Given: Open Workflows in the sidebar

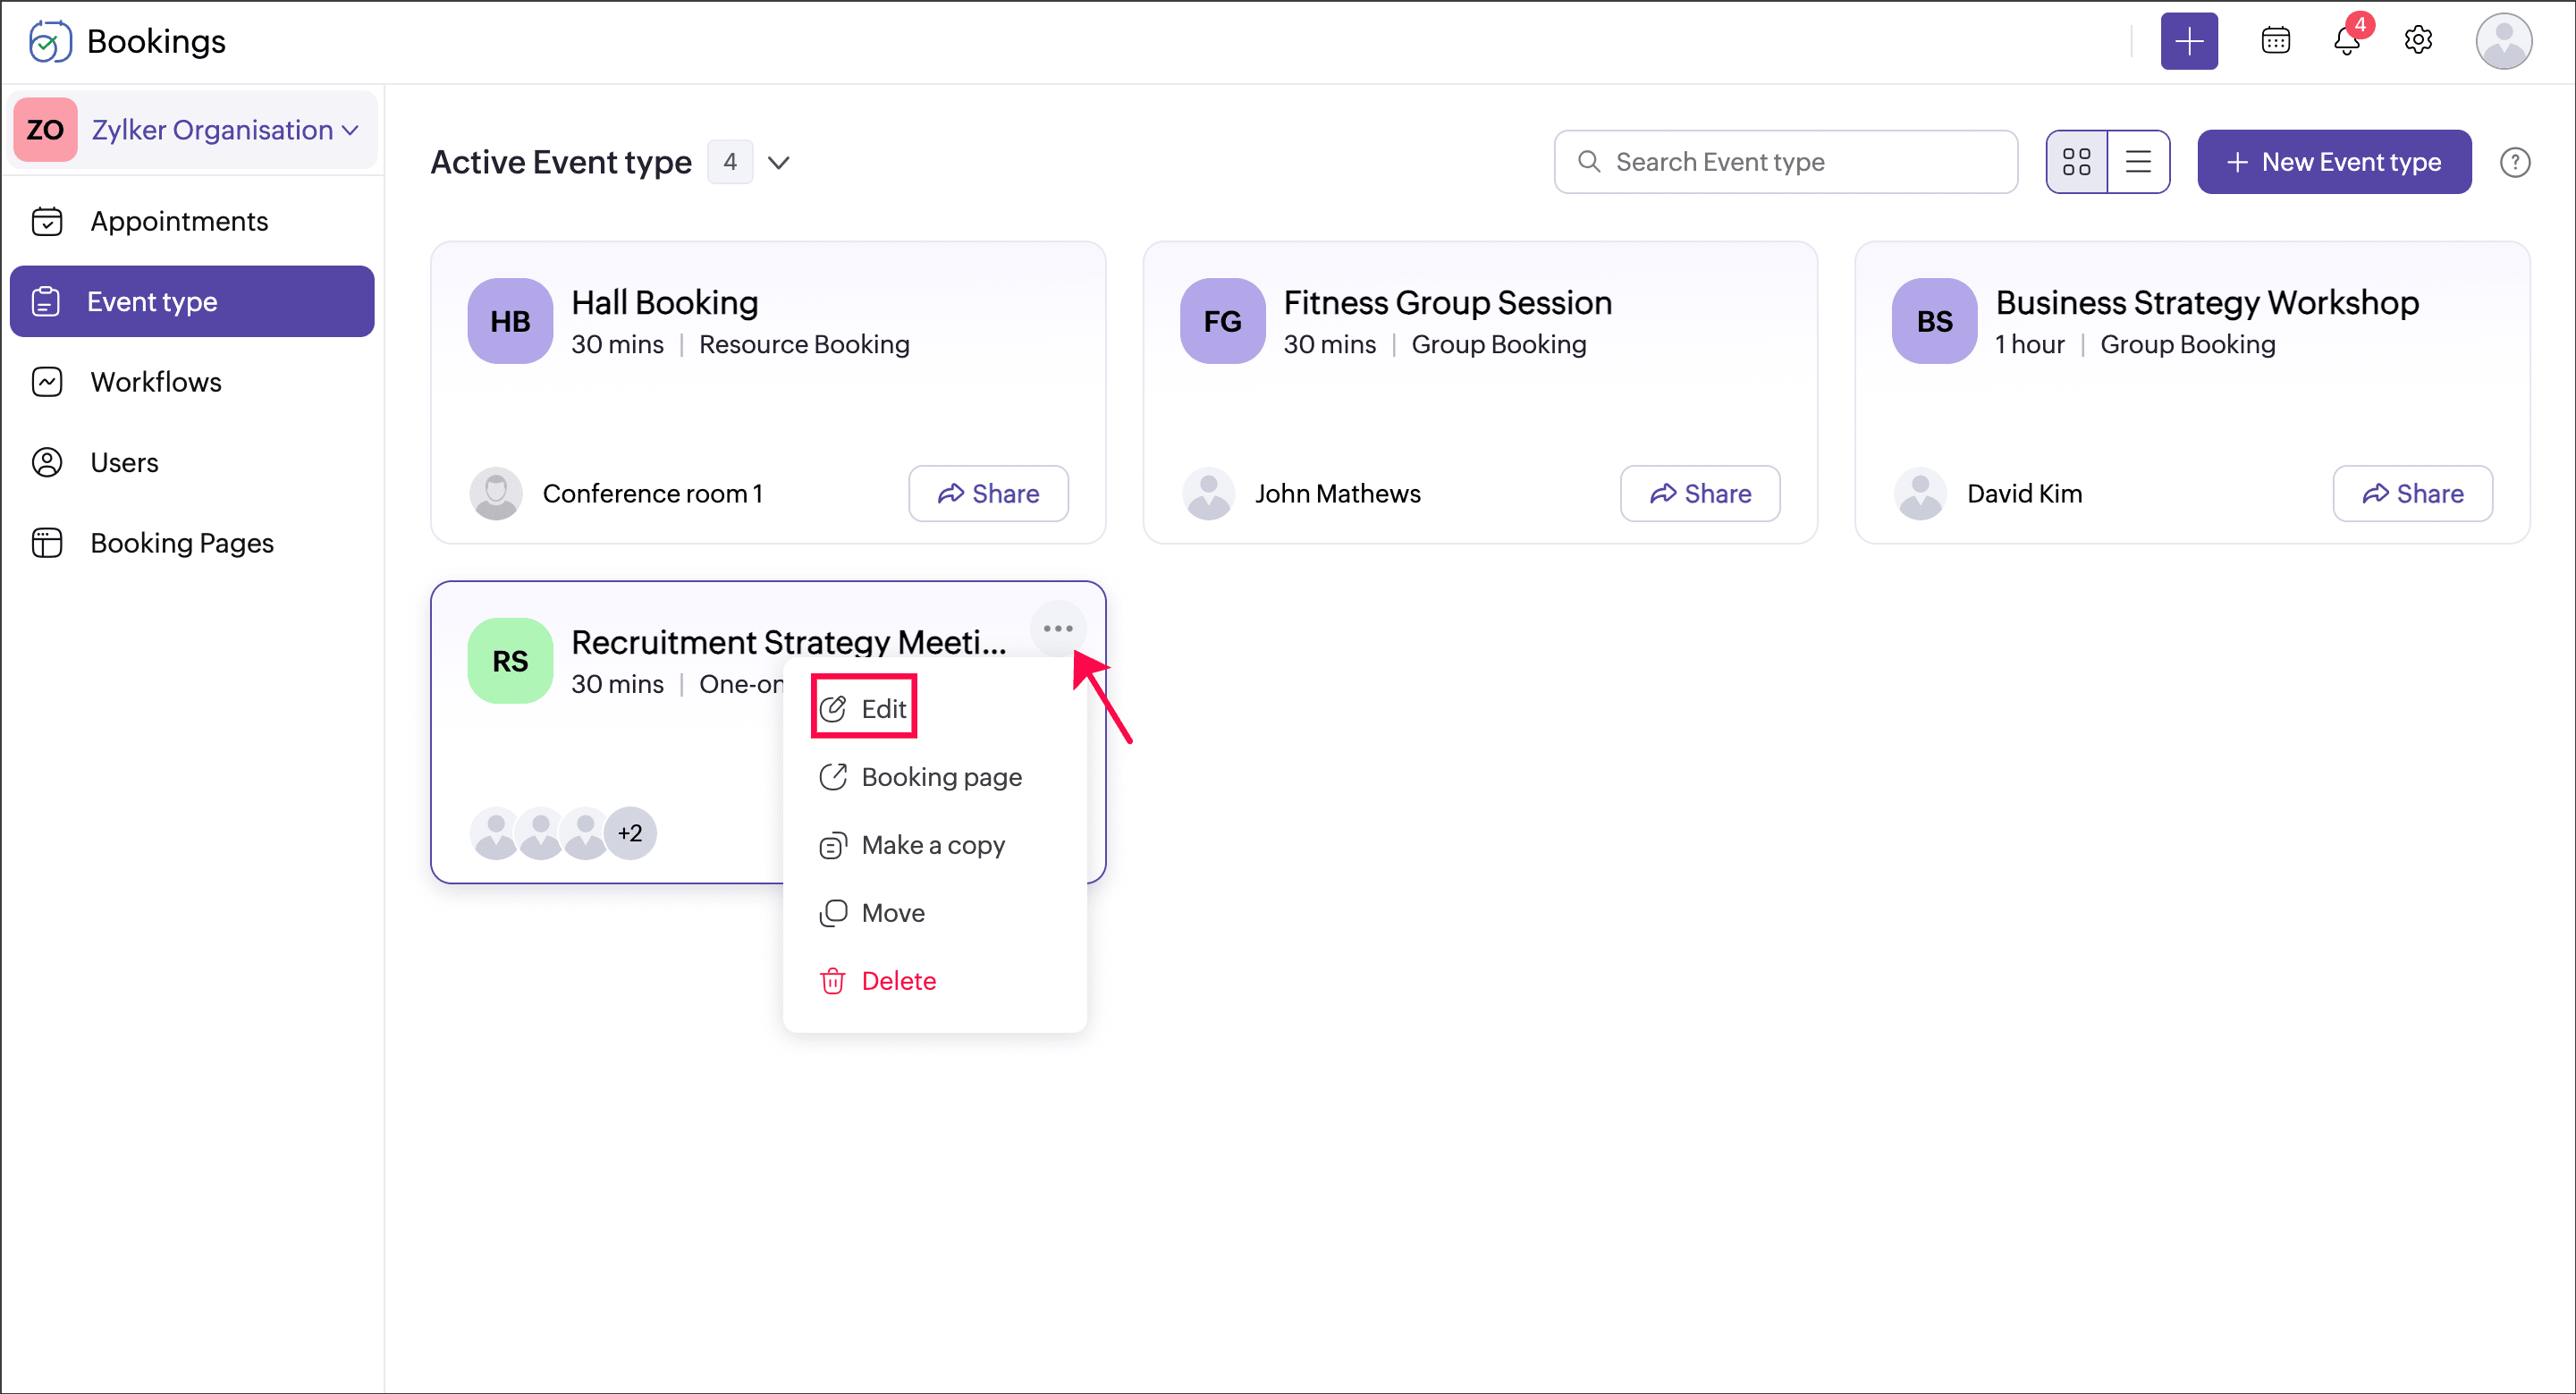Looking at the screenshot, I should 155,382.
